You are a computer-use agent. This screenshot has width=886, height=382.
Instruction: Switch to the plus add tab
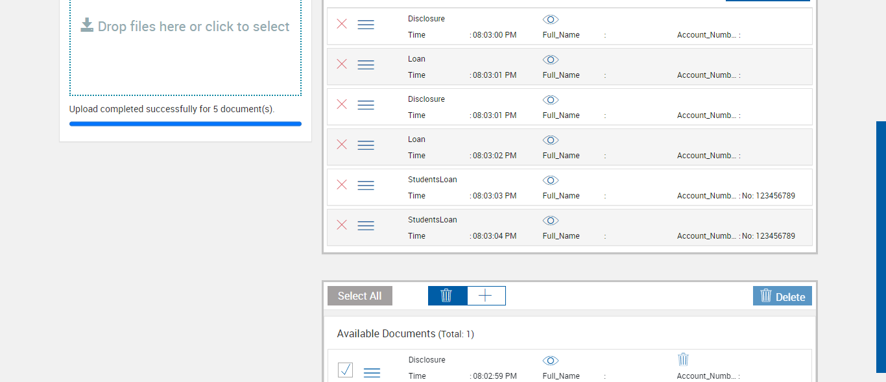point(486,296)
